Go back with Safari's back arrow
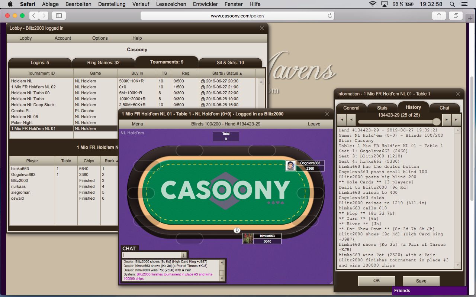Viewport: 476px width, 297px height. point(34,16)
